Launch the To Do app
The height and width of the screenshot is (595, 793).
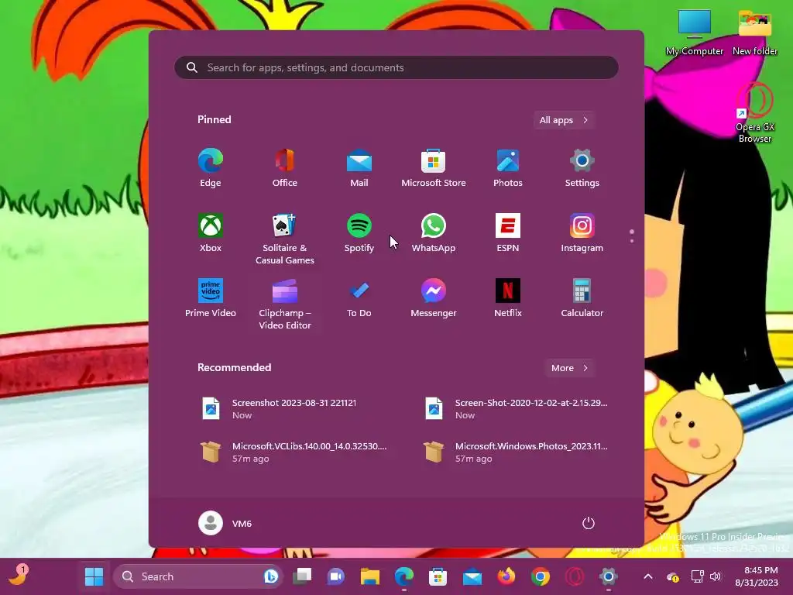point(359,298)
